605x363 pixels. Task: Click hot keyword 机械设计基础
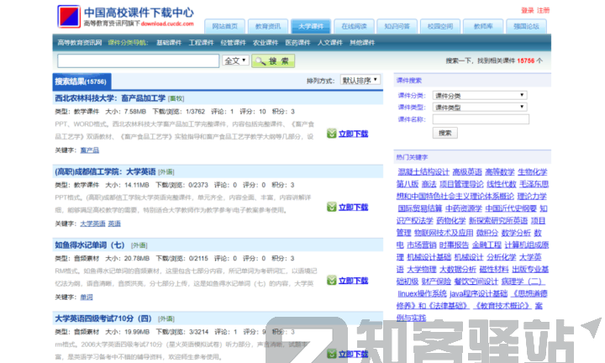tap(429, 257)
